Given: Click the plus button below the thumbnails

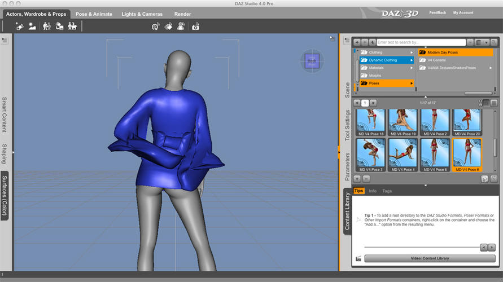Looking at the screenshot, I should [x=357, y=179].
